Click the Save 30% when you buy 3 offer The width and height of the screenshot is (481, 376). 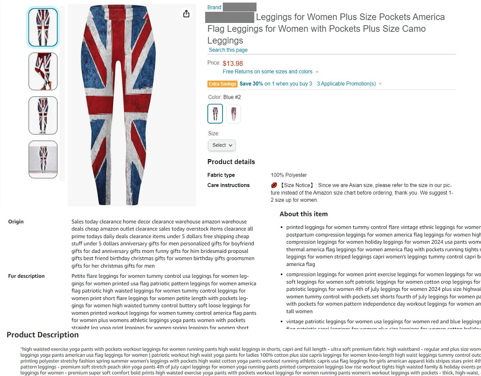276,83
